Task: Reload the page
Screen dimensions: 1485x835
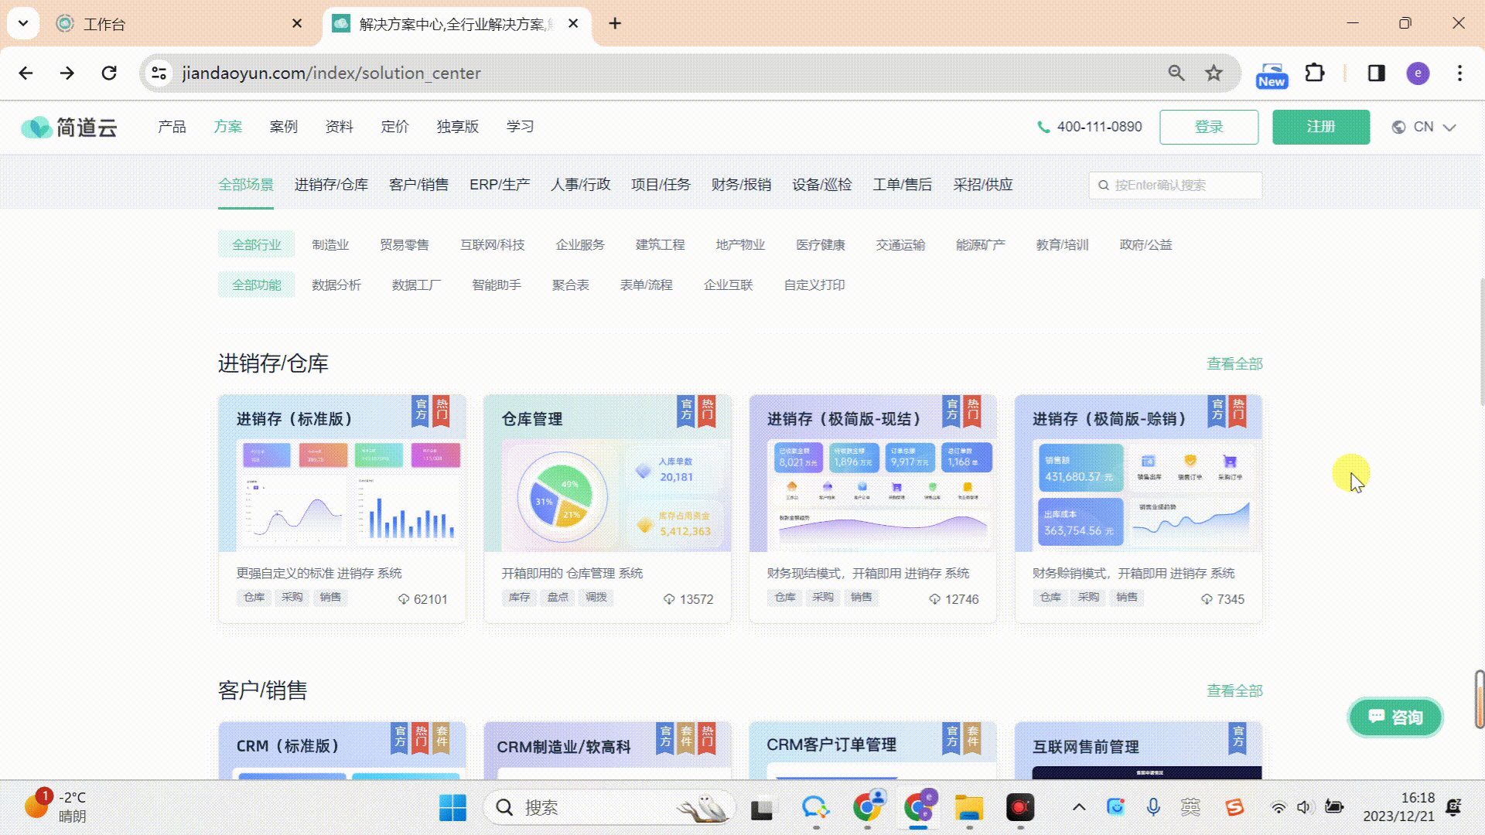Action: tap(109, 73)
